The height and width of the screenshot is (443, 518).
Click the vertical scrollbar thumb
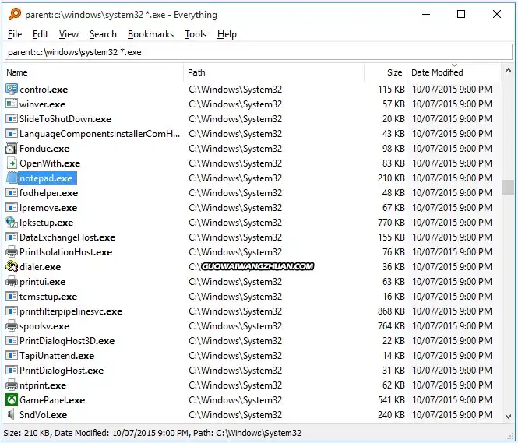coord(508,187)
